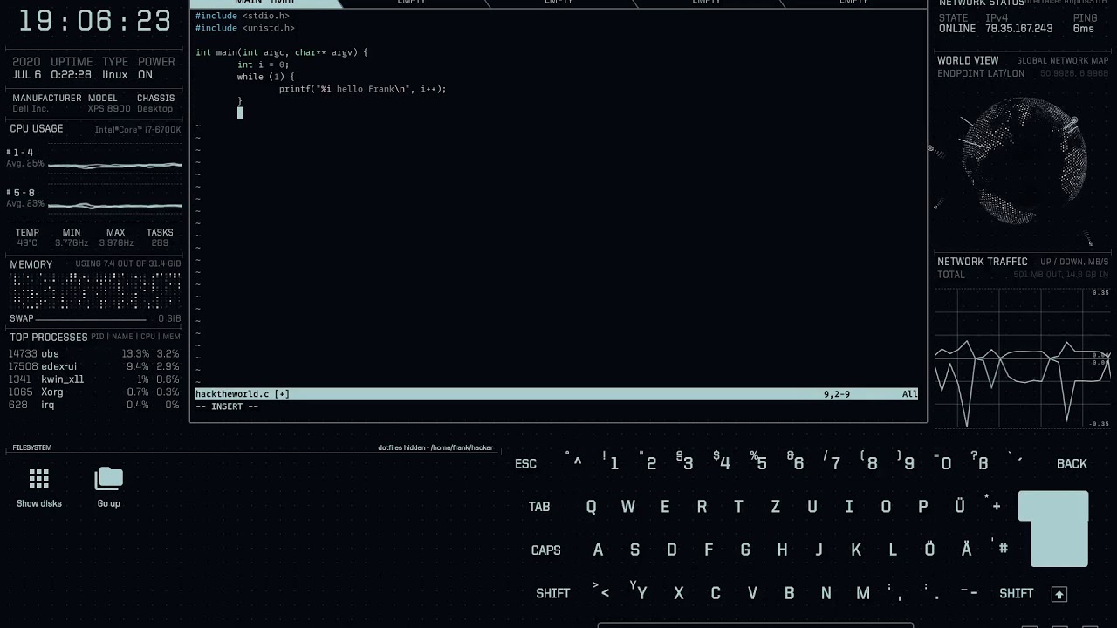Image resolution: width=1117 pixels, height=628 pixels.
Task: Select the kwin_x11 process row
Action: pos(94,379)
